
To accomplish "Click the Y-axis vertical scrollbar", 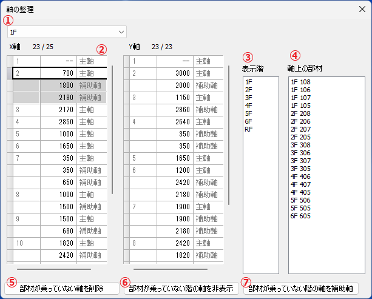I will (229, 135).
